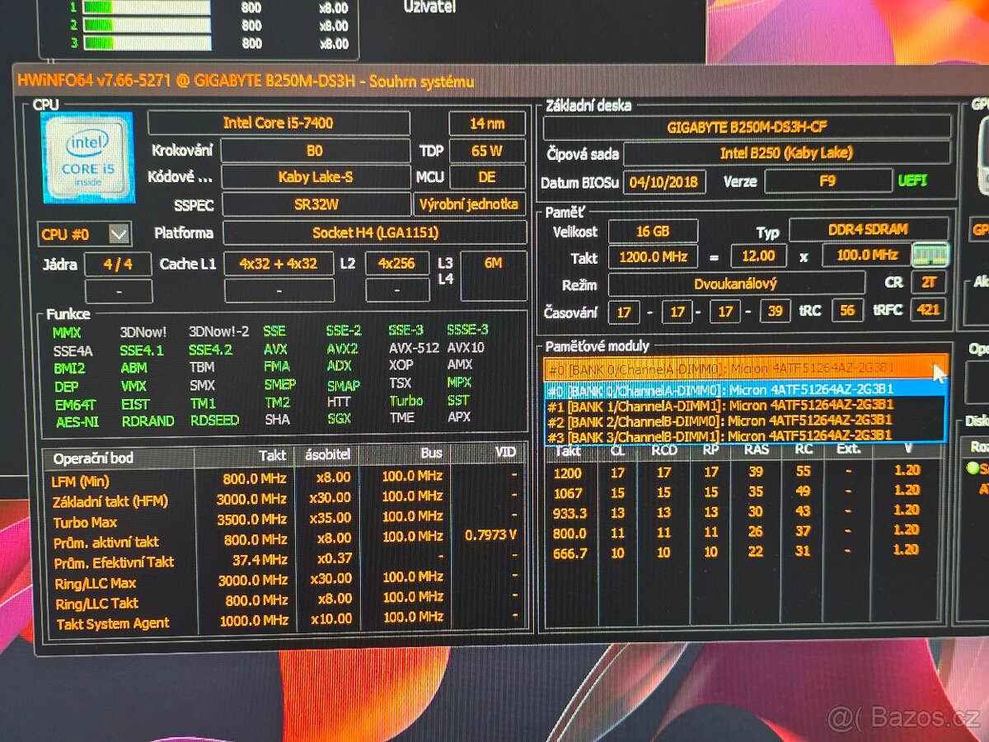Open the CPU #0 selector dropdown
The image size is (989, 742).
(x=119, y=235)
